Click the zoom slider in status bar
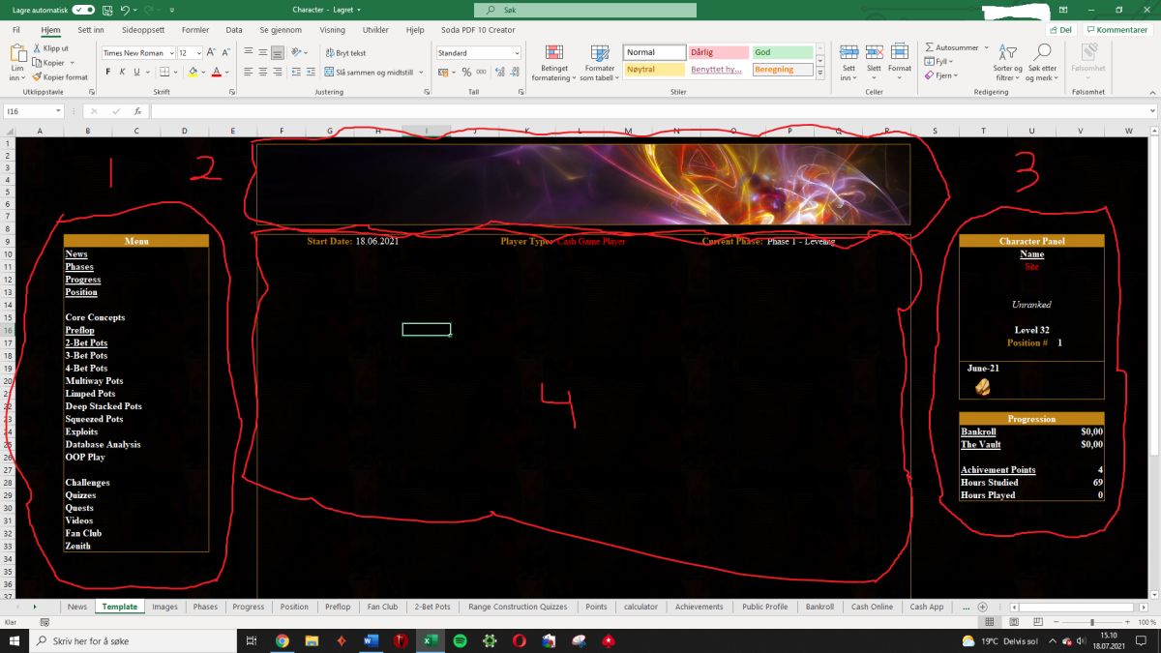The height and width of the screenshot is (653, 1161). (x=1091, y=622)
